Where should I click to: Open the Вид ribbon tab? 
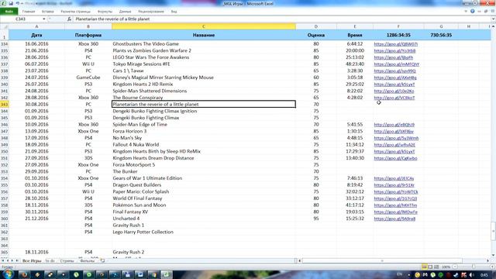174,12
